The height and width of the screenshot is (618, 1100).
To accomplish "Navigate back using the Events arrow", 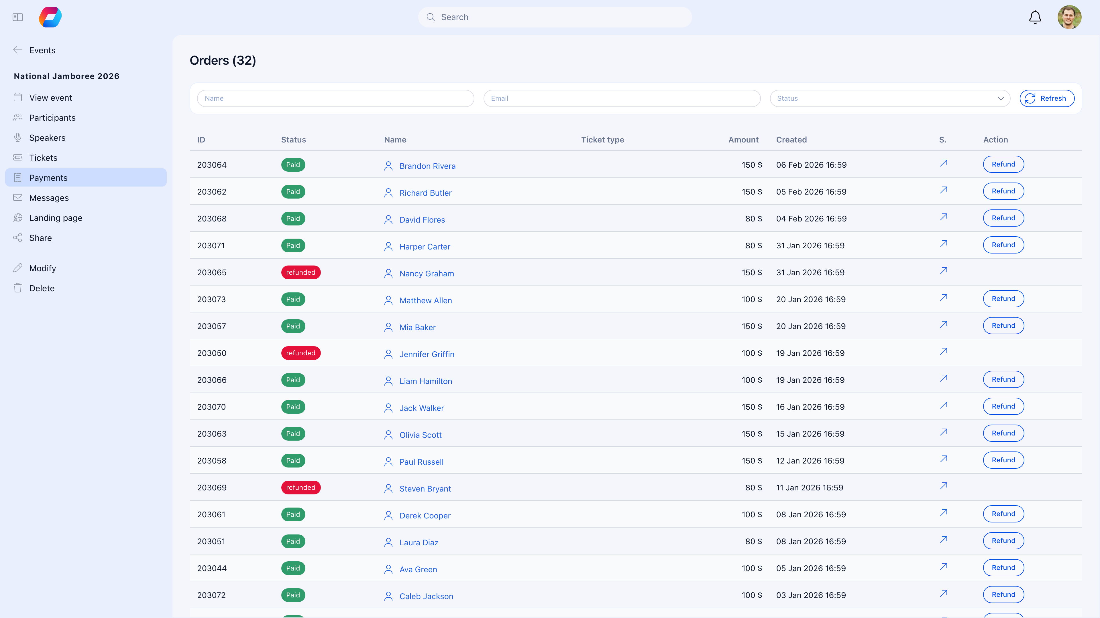I will coord(18,50).
